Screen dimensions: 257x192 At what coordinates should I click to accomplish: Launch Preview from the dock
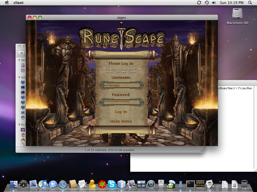(x=131, y=184)
